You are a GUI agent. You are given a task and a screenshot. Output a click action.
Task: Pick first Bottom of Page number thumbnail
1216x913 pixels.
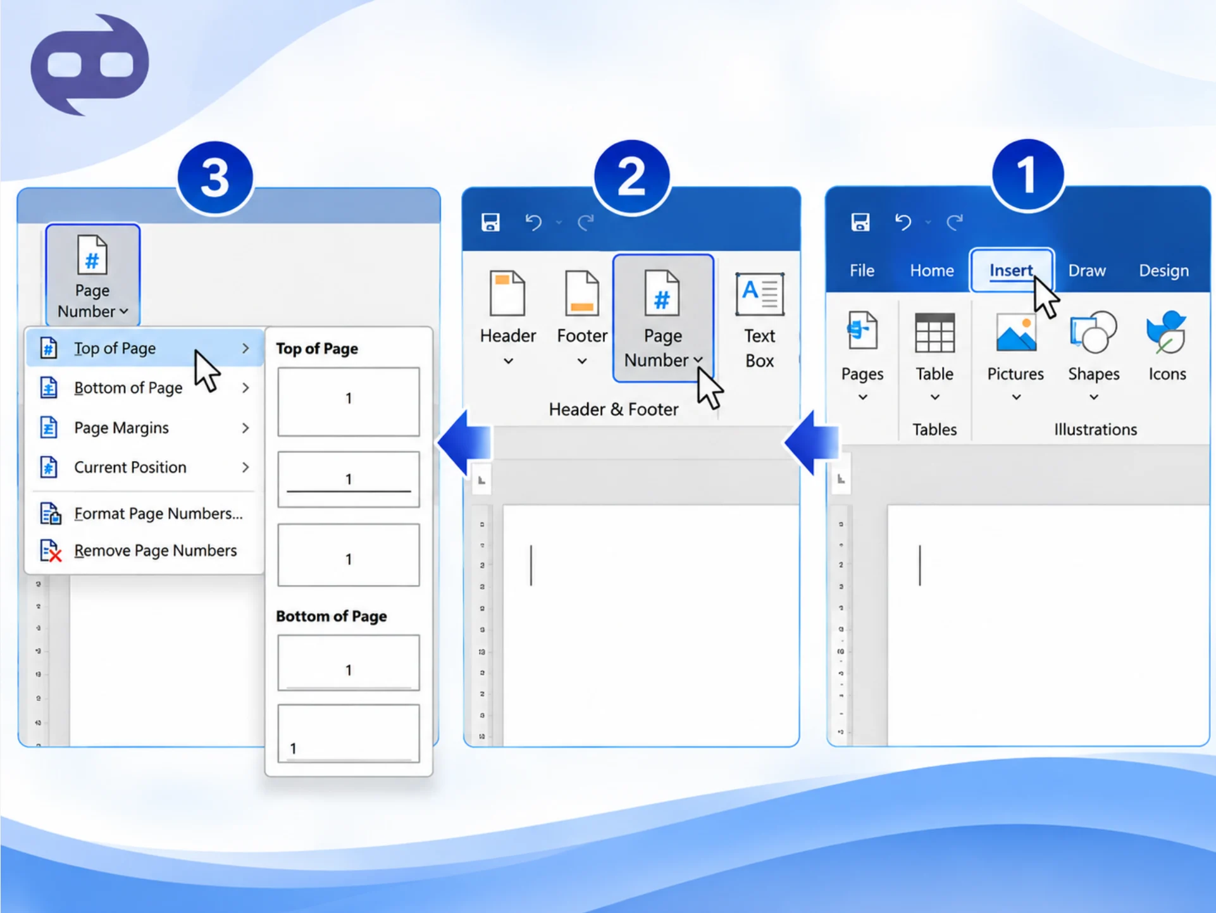pos(349,662)
